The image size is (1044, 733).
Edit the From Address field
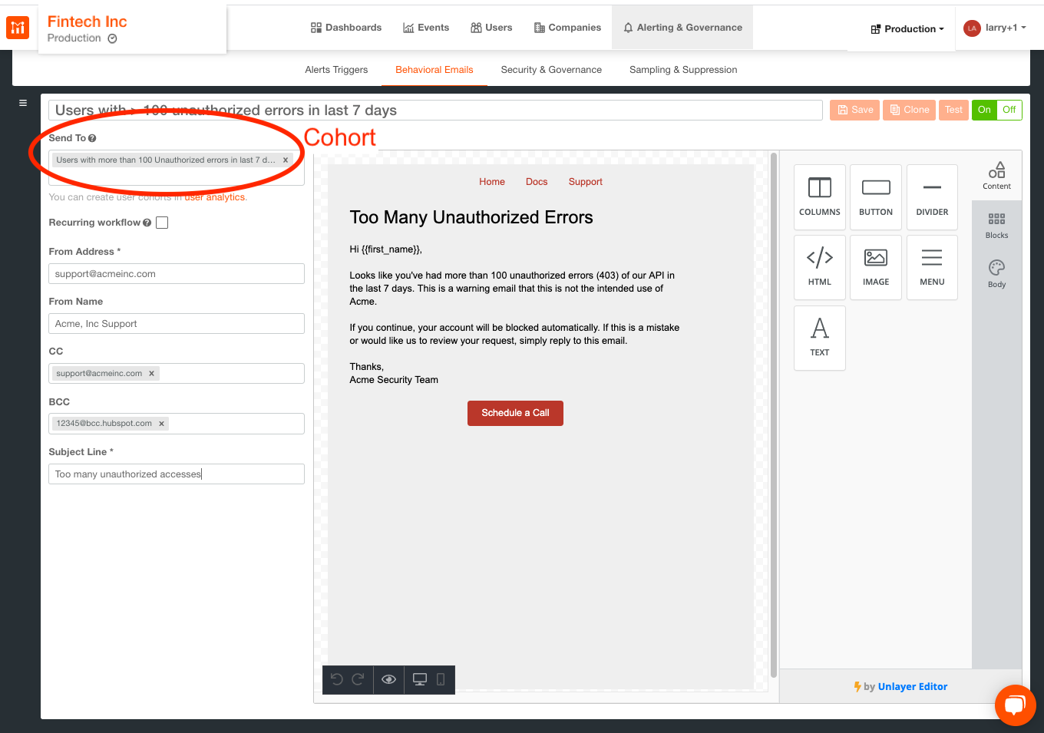(x=177, y=274)
